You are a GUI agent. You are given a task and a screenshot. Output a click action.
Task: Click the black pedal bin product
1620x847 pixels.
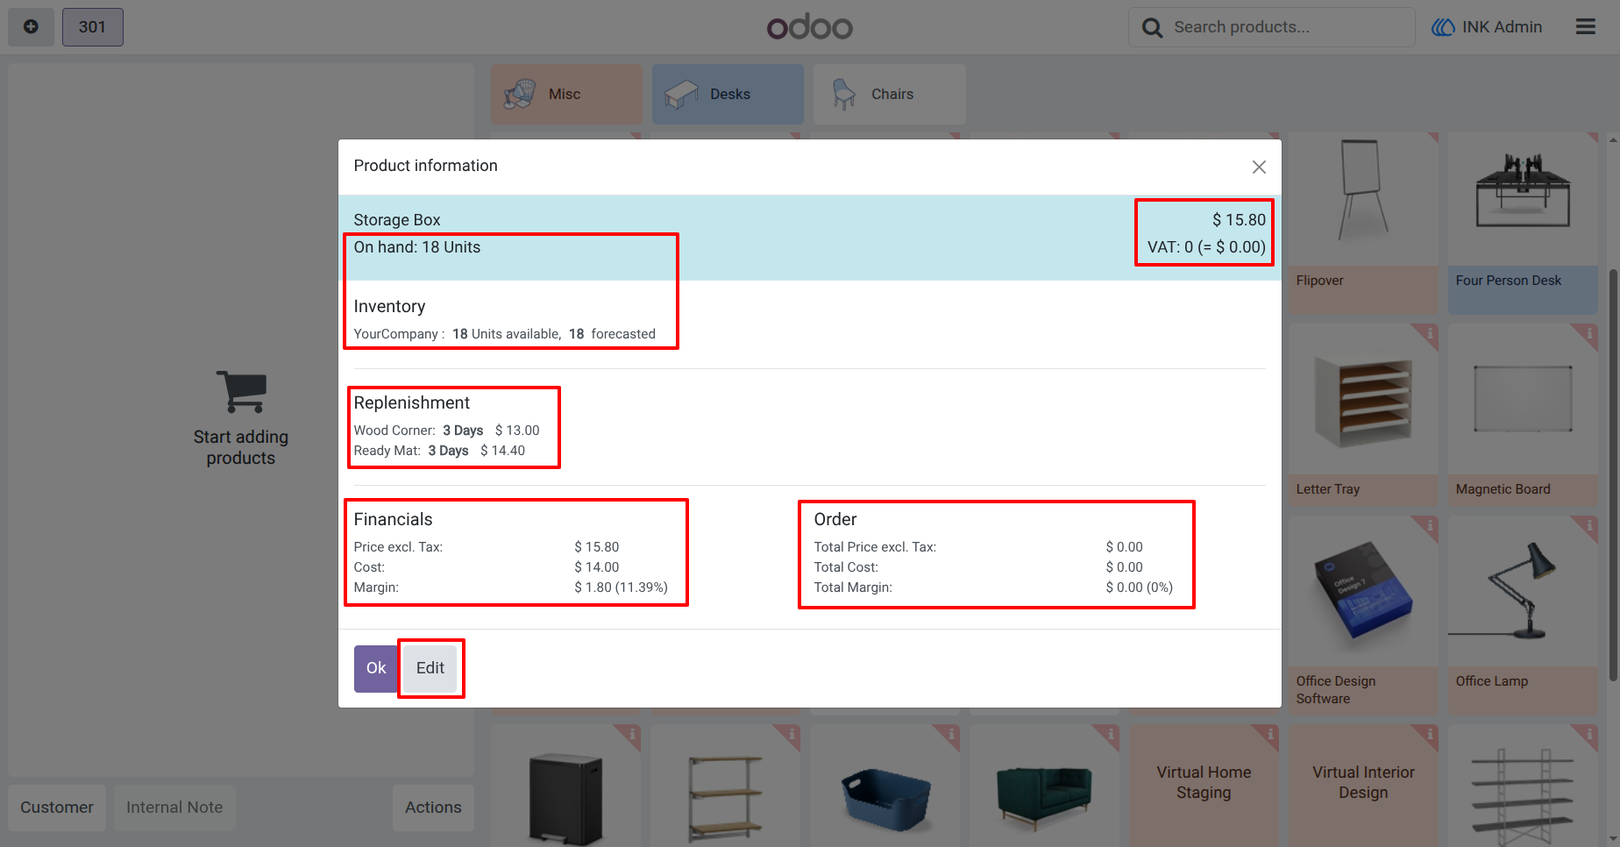[565, 785]
